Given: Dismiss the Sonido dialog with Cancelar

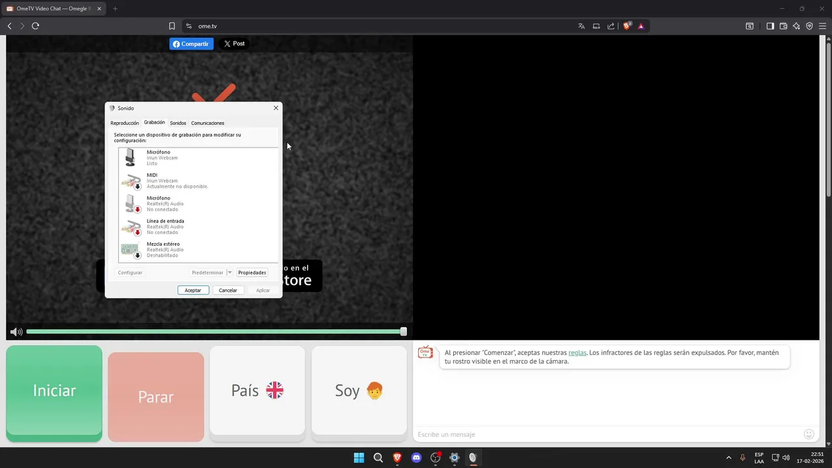Looking at the screenshot, I should point(228,290).
